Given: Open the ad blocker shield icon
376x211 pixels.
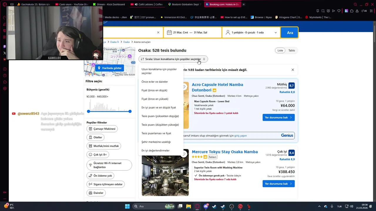Looking at the screenshot, I should [328, 11].
